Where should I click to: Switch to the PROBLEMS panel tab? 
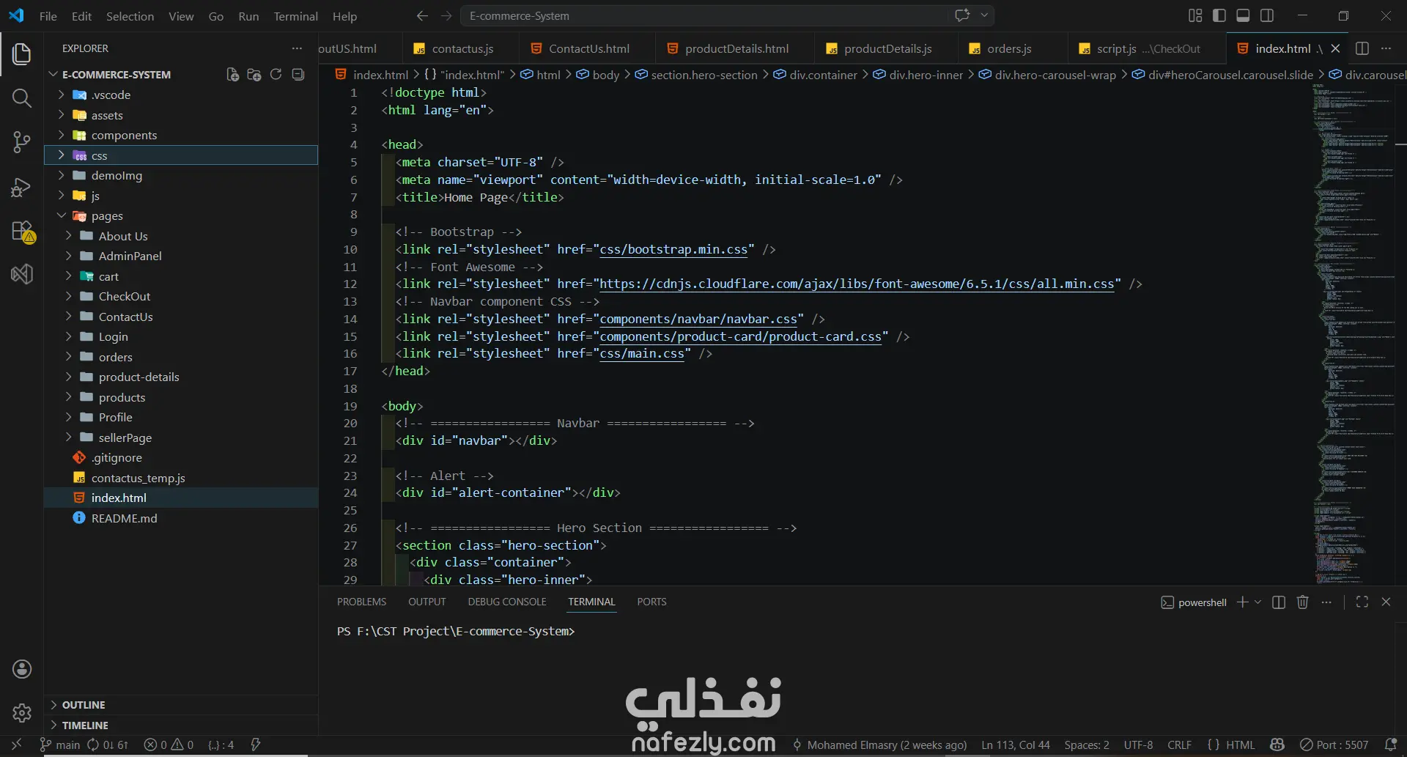(x=361, y=602)
